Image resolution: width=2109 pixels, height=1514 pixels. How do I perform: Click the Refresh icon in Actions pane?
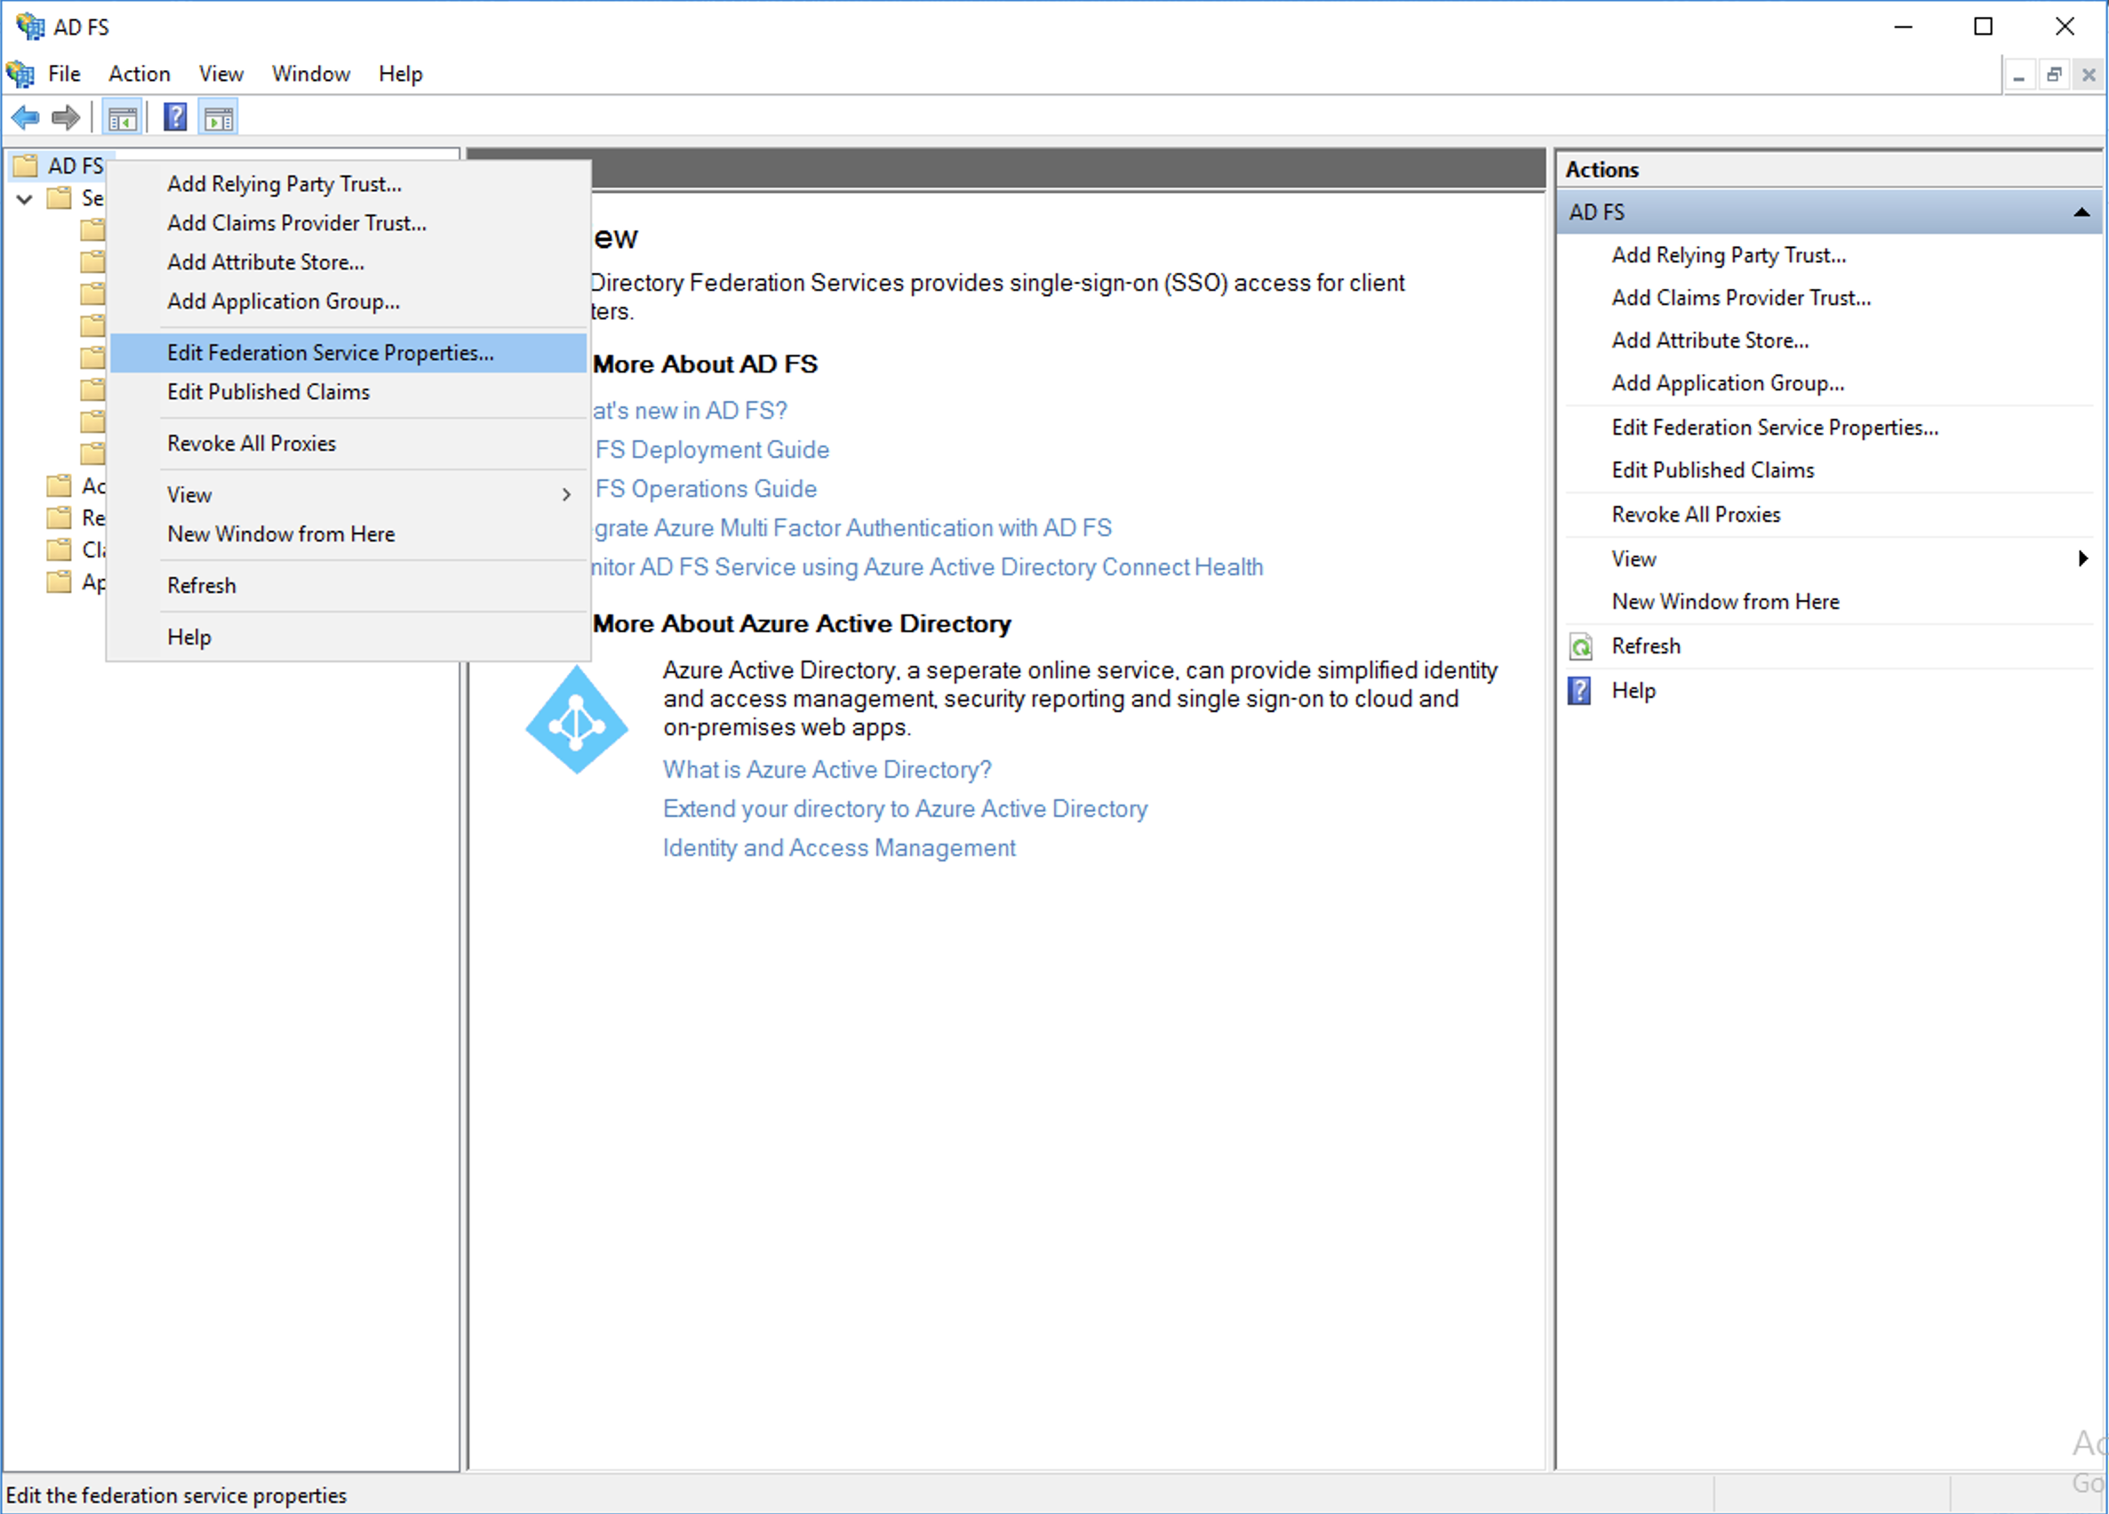tap(1581, 646)
